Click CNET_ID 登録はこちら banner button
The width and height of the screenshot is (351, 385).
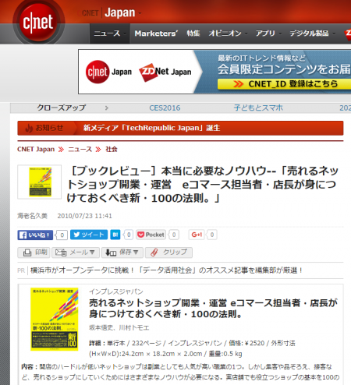click(284, 84)
